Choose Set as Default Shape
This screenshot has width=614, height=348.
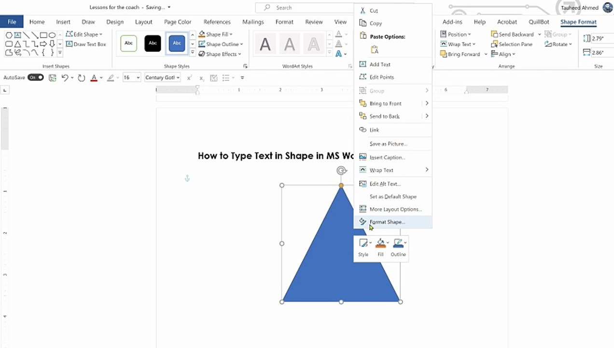[x=393, y=196]
